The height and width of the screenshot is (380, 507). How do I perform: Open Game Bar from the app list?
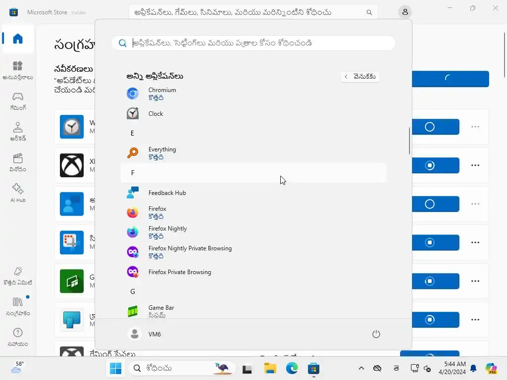[x=253, y=311]
